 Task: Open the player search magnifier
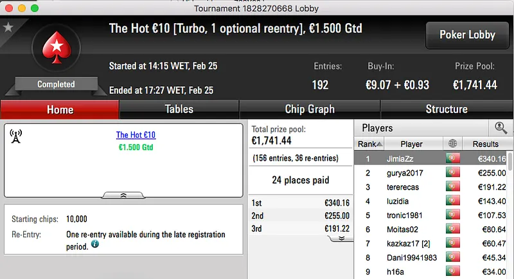point(501,128)
